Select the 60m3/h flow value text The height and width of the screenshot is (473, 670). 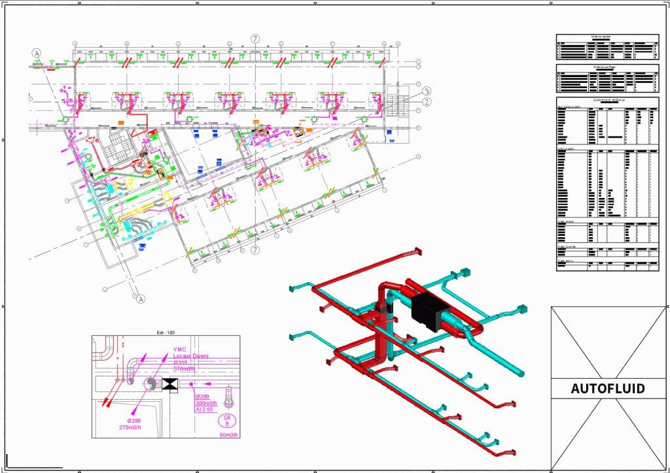(x=229, y=434)
